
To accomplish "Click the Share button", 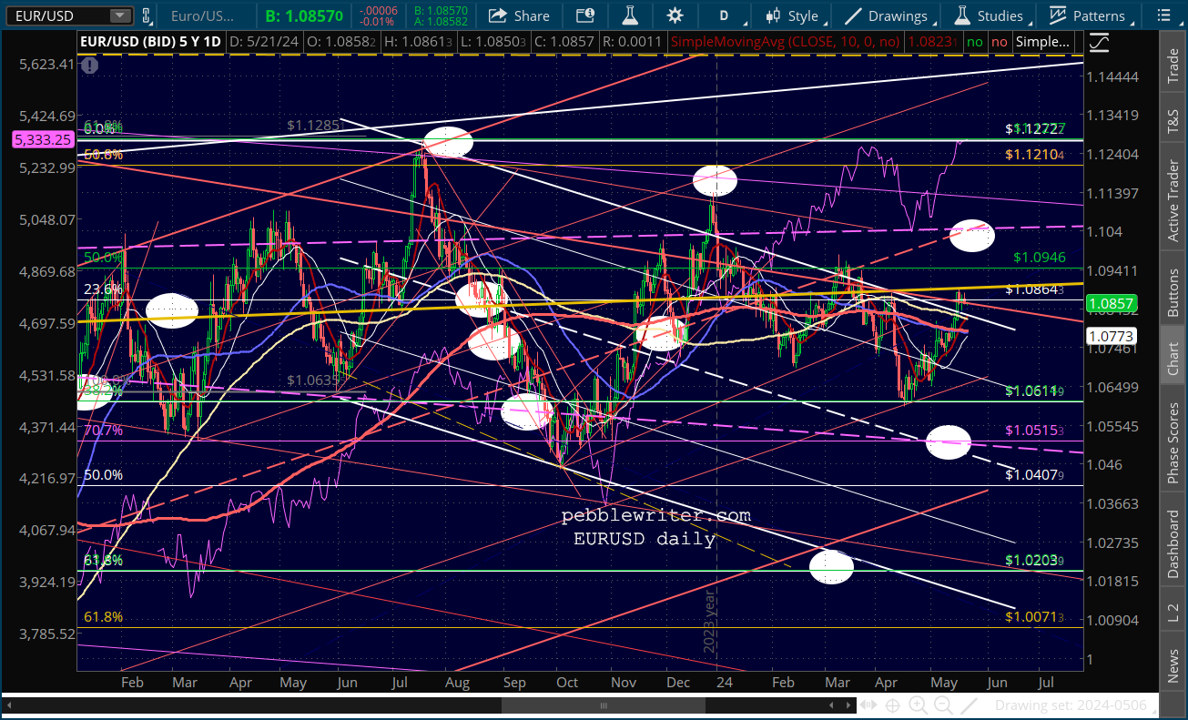I will pyautogui.click(x=520, y=15).
